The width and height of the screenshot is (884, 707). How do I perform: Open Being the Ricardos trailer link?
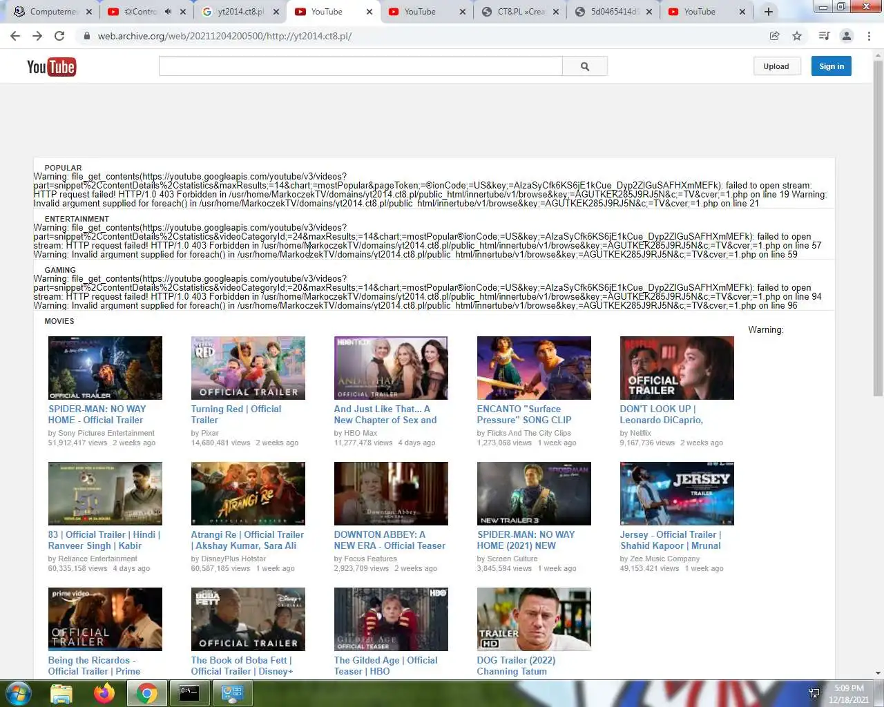click(x=94, y=666)
